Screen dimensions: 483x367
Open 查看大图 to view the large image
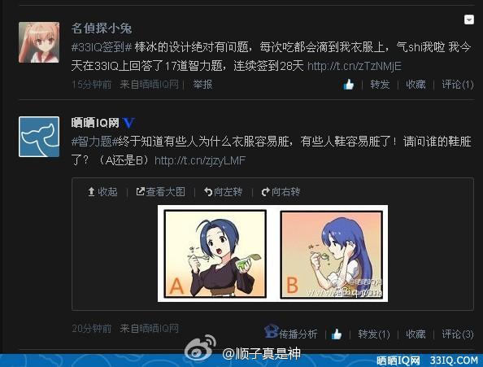coord(161,192)
